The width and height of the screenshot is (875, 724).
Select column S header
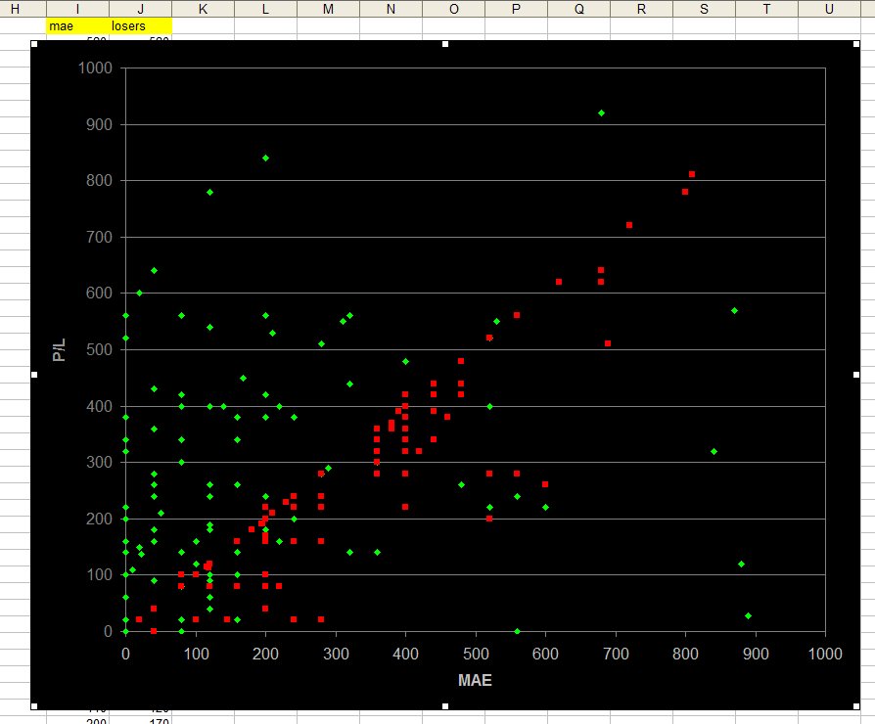705,9
